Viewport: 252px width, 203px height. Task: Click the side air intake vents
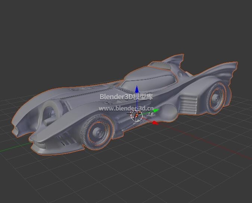(x=189, y=104)
